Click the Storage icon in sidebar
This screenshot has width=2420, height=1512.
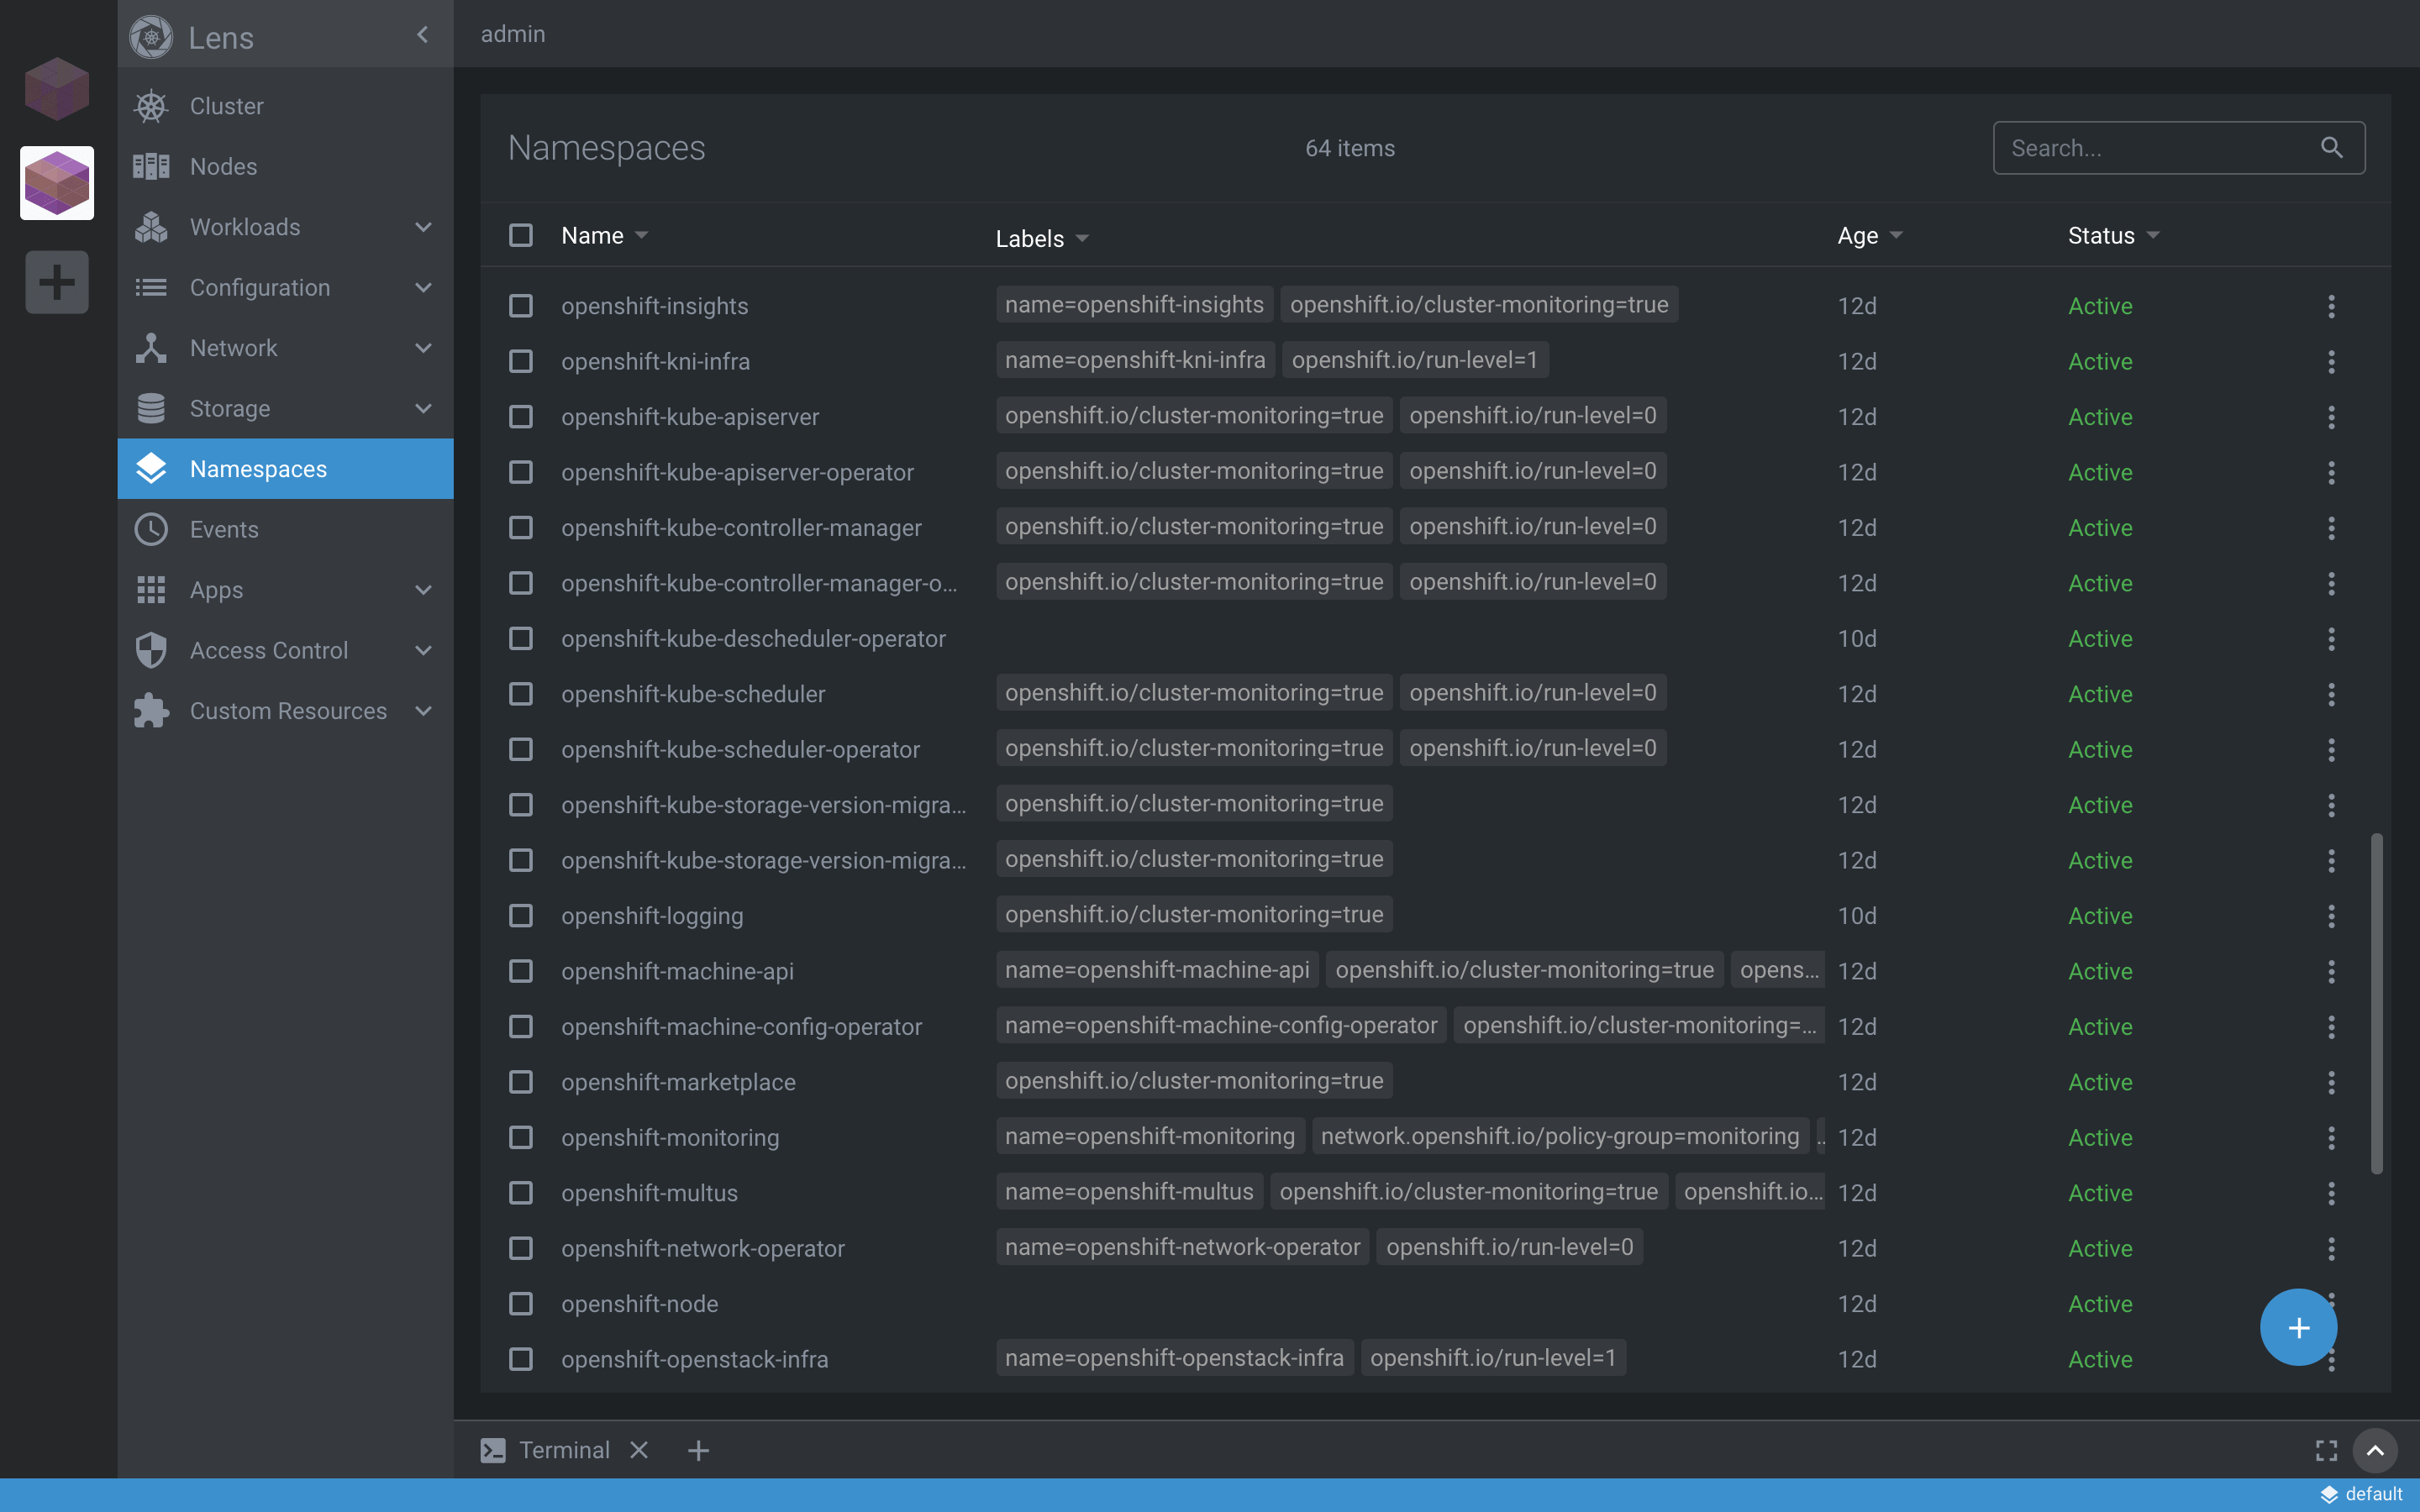(151, 407)
